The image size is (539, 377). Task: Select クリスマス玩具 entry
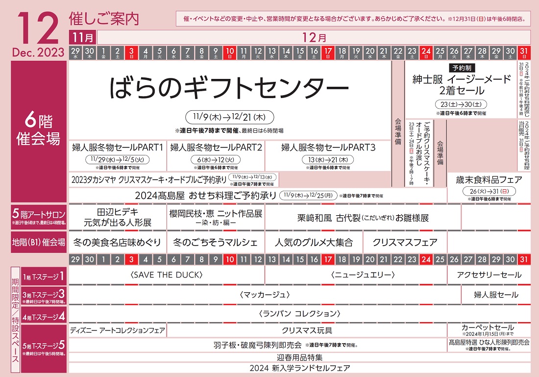pos(307,330)
